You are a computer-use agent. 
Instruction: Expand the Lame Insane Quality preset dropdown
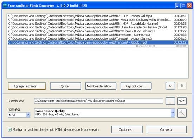(173, 113)
